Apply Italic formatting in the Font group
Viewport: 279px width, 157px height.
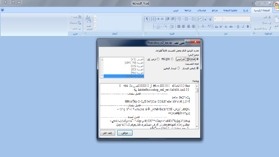tap(243, 27)
